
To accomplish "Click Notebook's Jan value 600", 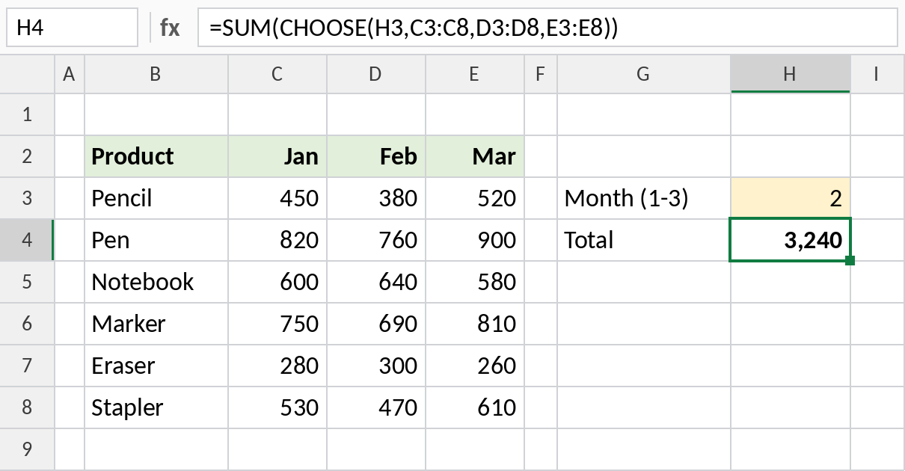I will 277,282.
